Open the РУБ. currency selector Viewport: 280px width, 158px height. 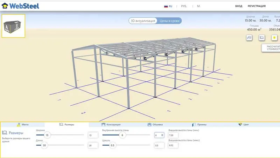point(185,6)
